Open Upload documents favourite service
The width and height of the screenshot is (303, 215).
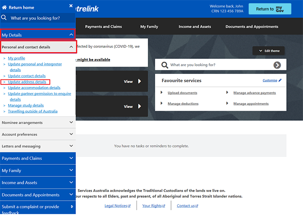(x=182, y=93)
